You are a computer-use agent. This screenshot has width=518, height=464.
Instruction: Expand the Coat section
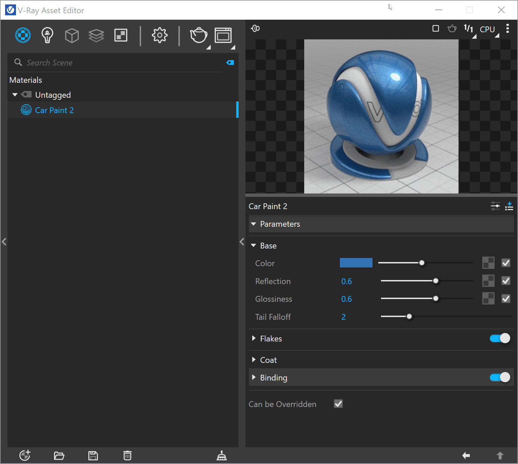point(254,360)
